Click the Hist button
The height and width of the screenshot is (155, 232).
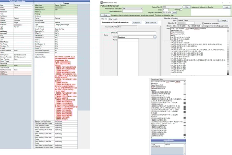pos(186,7)
